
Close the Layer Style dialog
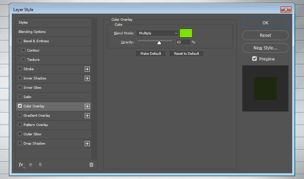[x=286, y=9]
